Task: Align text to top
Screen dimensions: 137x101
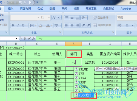Action: (67, 18)
